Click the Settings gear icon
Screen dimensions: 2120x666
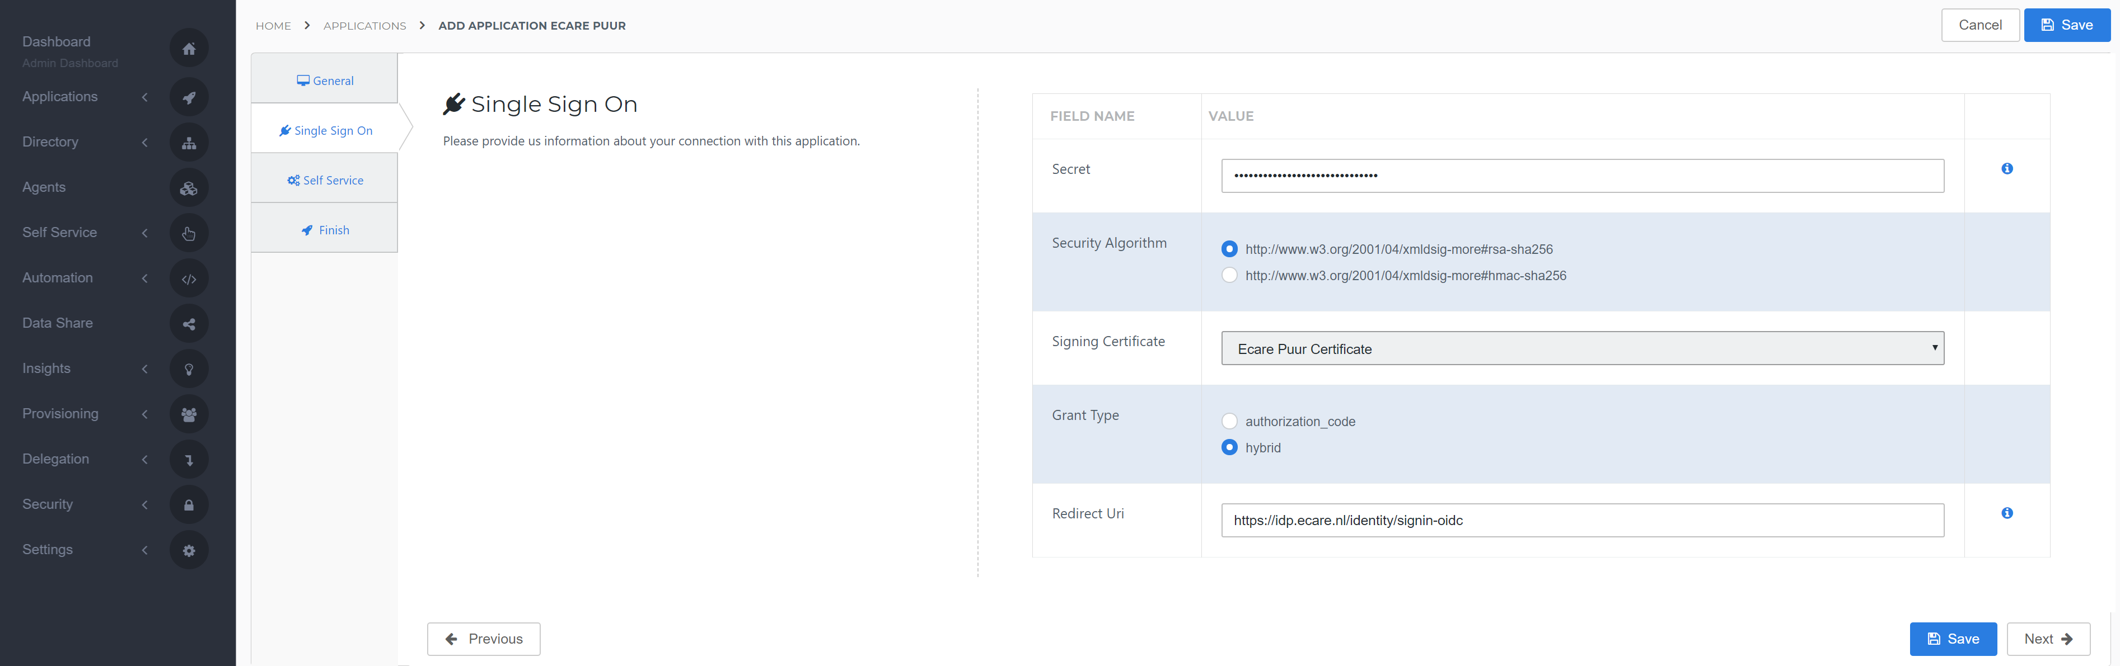[189, 550]
